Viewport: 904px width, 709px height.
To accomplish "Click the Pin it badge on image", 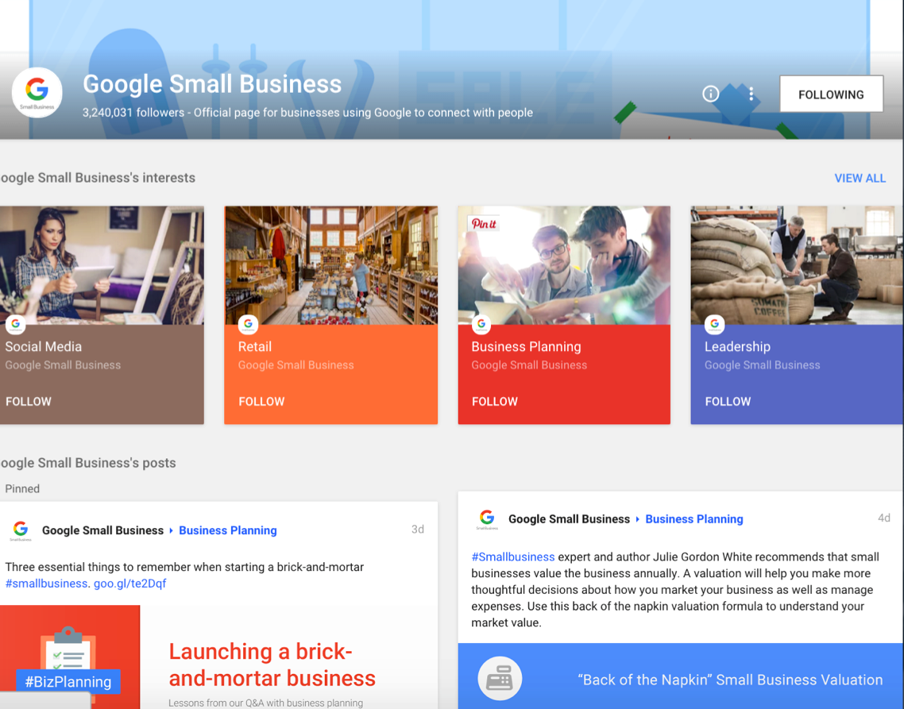I will click(x=484, y=224).
